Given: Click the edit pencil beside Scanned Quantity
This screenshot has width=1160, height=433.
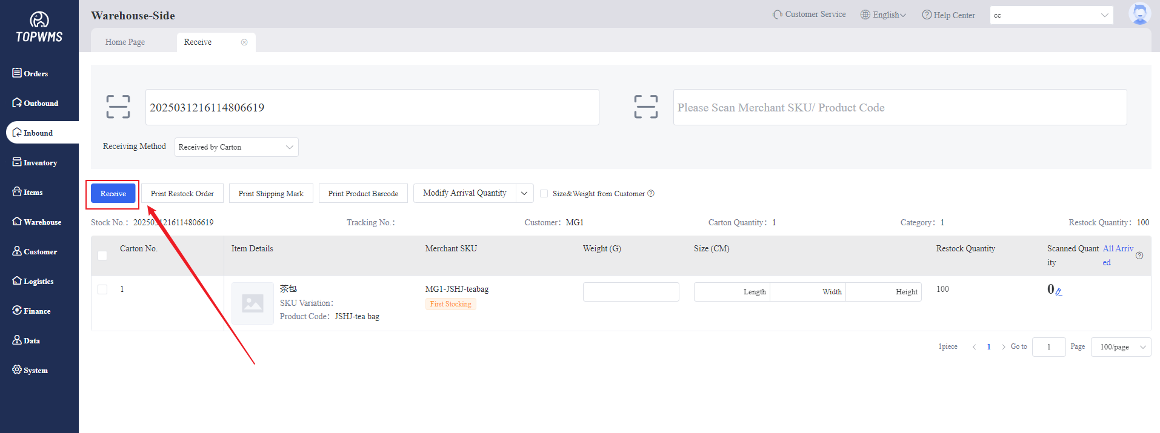Looking at the screenshot, I should click(1059, 292).
